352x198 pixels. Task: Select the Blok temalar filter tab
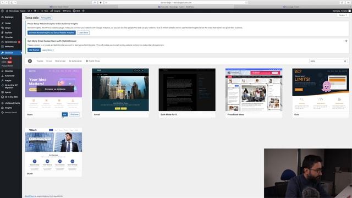61,61
